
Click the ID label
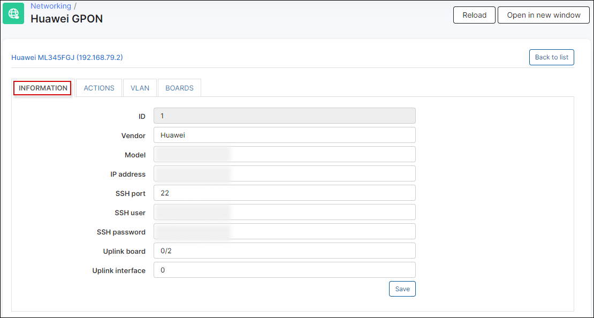(142, 117)
